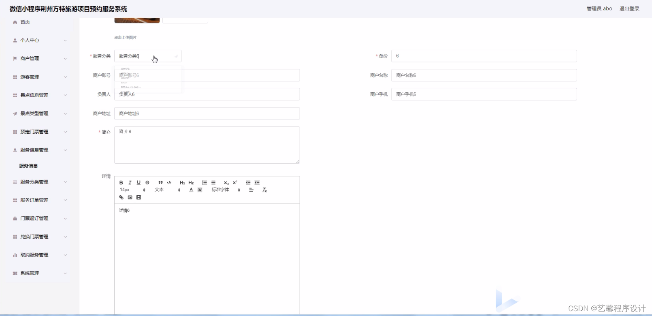
Task: Click the 管理员 abo account label
Action: point(599,9)
